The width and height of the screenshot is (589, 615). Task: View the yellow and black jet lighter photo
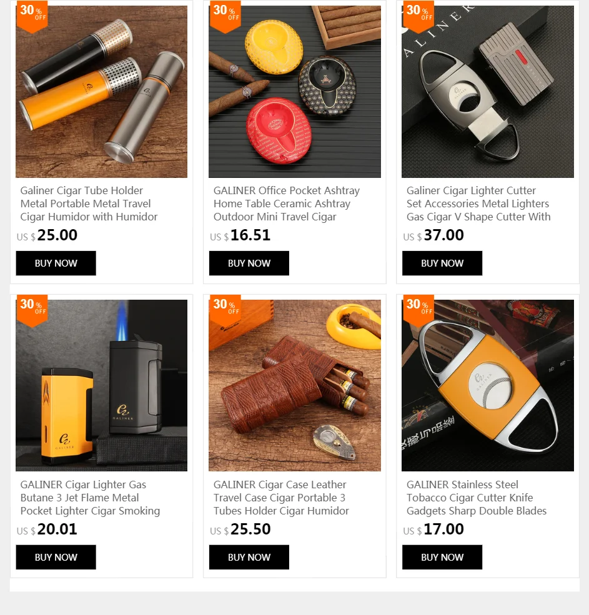(102, 386)
